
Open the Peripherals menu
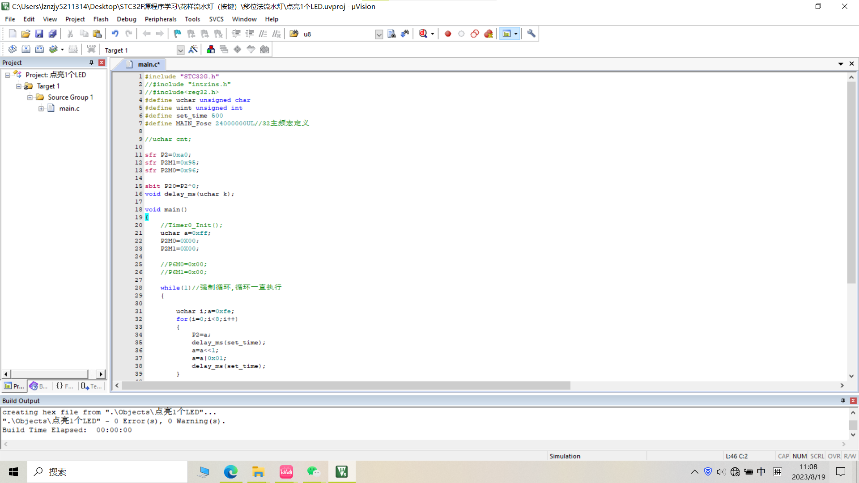[160, 19]
